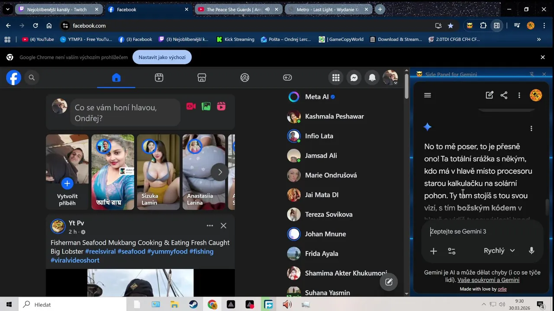Click Vytvořit příběh story card
The width and height of the screenshot is (554, 311).
(x=67, y=172)
